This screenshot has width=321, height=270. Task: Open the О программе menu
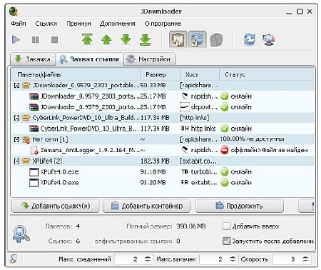tap(163, 24)
